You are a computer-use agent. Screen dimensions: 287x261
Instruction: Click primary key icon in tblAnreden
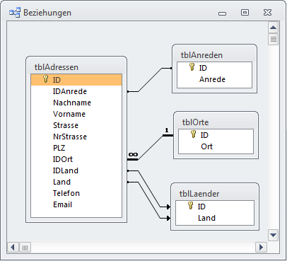click(192, 67)
